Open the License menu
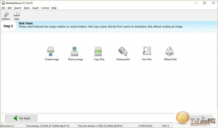218x128 pixels. click(x=45, y=8)
